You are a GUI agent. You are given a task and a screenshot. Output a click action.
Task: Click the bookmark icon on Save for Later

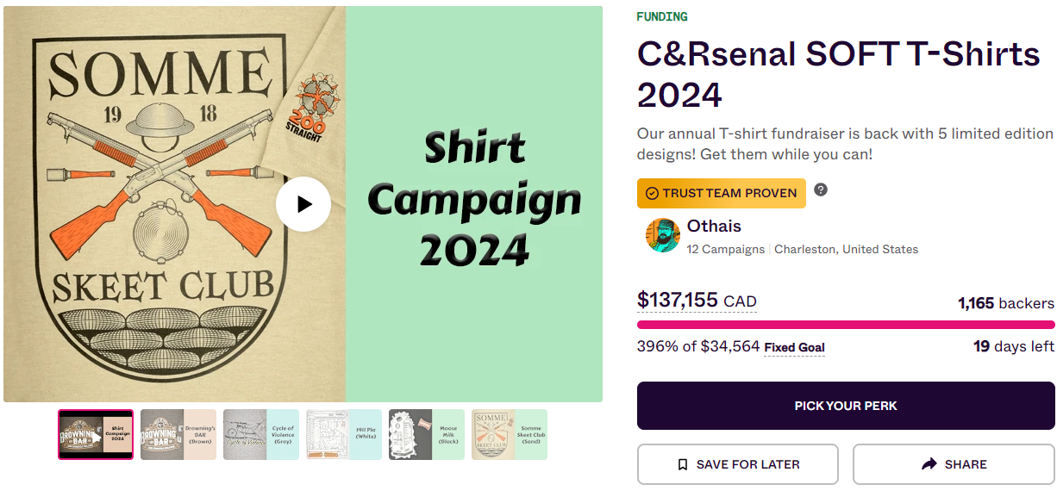(x=683, y=464)
